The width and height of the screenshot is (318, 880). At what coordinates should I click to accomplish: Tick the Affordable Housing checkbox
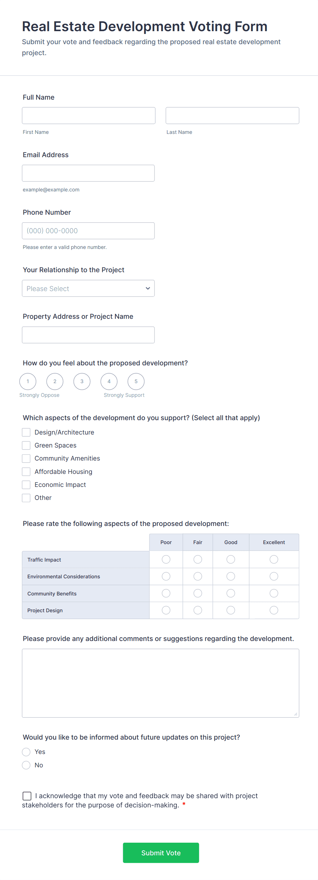click(x=26, y=472)
